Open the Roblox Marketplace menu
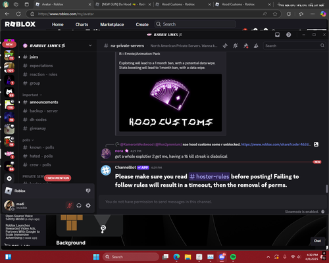The width and height of the screenshot is (329, 263). point(112,24)
